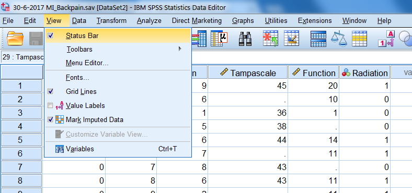412x193 pixels.
Task: Open Find using the binoculars icon
Action: 245,39
